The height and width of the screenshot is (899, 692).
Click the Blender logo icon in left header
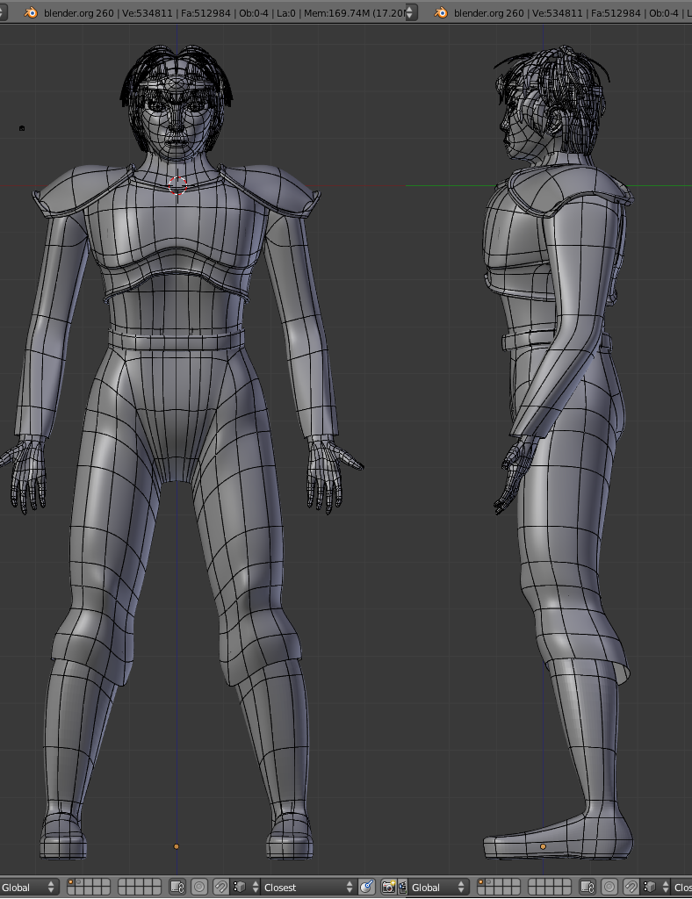click(31, 13)
